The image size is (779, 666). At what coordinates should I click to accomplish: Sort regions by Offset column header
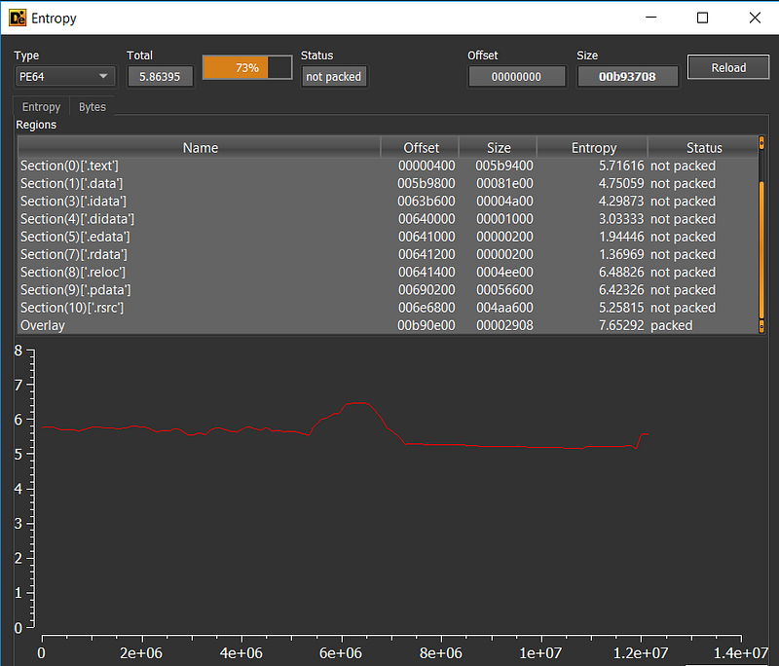(x=421, y=147)
